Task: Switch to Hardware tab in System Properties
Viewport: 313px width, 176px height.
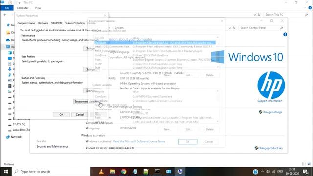Action: point(43,23)
